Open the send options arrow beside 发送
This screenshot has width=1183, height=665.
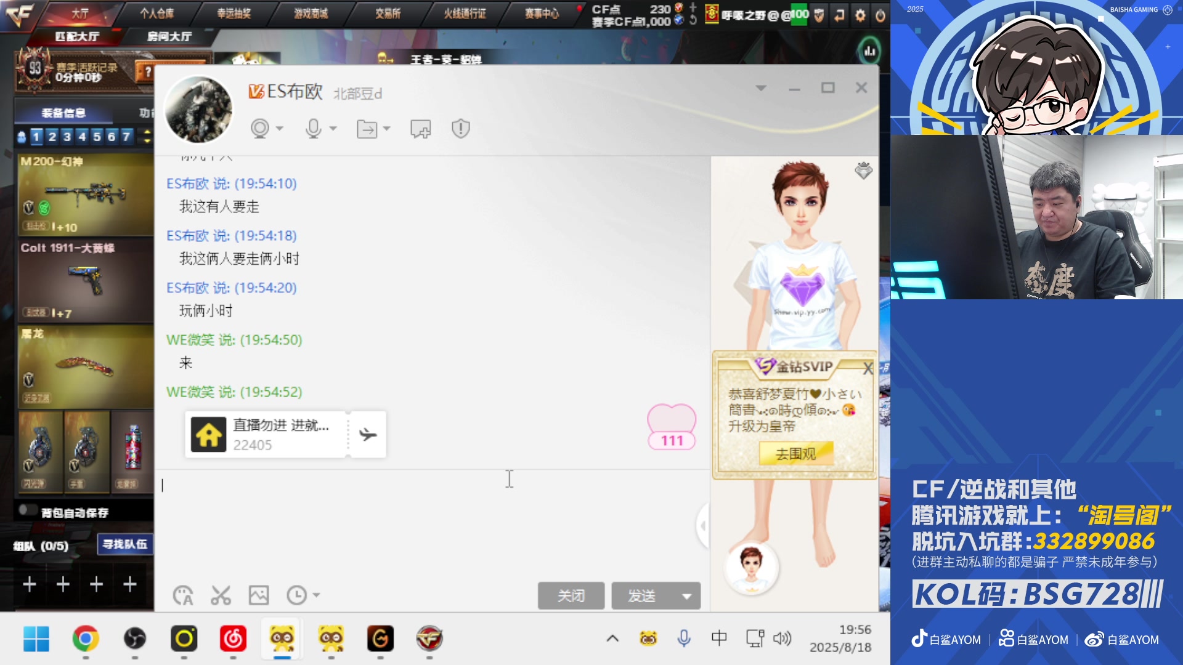pos(687,596)
